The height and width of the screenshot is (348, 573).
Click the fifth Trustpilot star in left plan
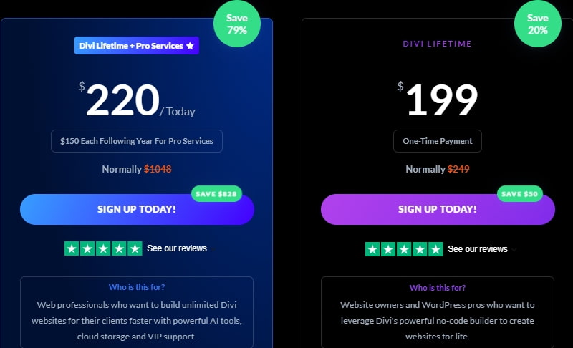[135, 249]
